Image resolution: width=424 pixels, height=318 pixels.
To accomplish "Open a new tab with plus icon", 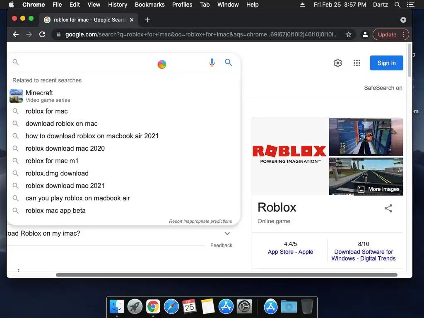I will pyautogui.click(x=147, y=20).
